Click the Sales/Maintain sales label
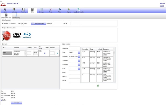Viewport: 166px width, 105px height. tap(6, 18)
